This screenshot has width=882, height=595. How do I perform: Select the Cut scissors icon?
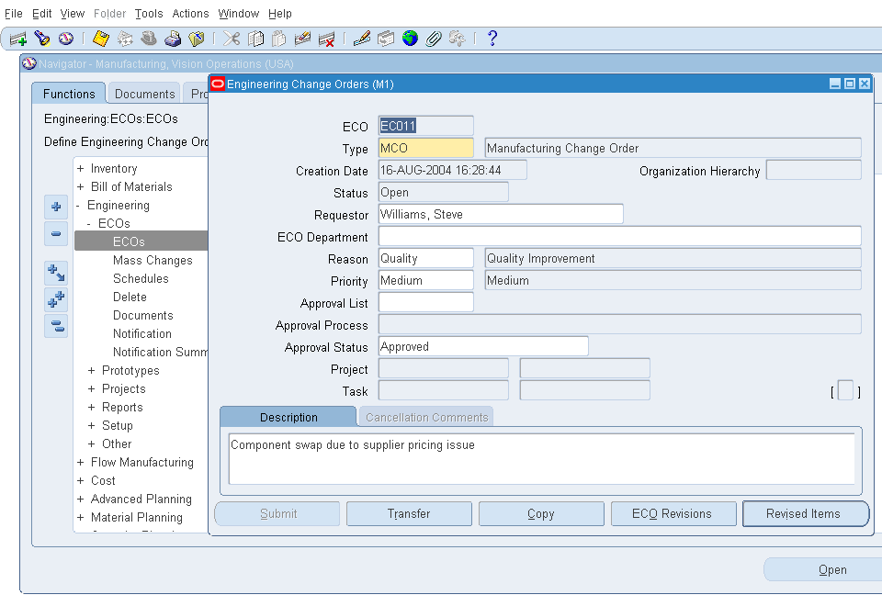pyautogui.click(x=232, y=39)
